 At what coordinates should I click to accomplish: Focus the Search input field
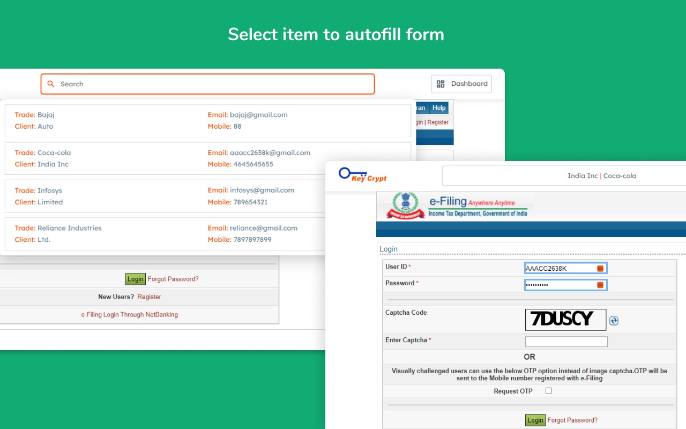[207, 84]
